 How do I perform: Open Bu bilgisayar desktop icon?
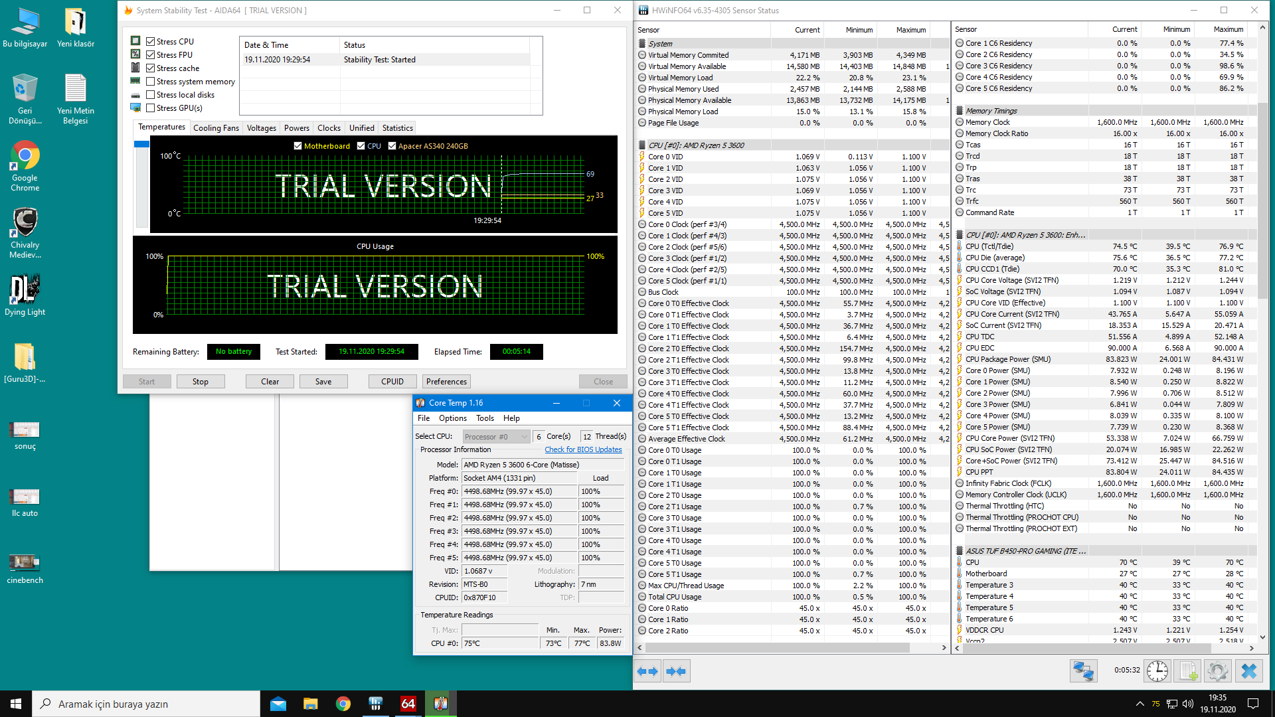tap(25, 29)
